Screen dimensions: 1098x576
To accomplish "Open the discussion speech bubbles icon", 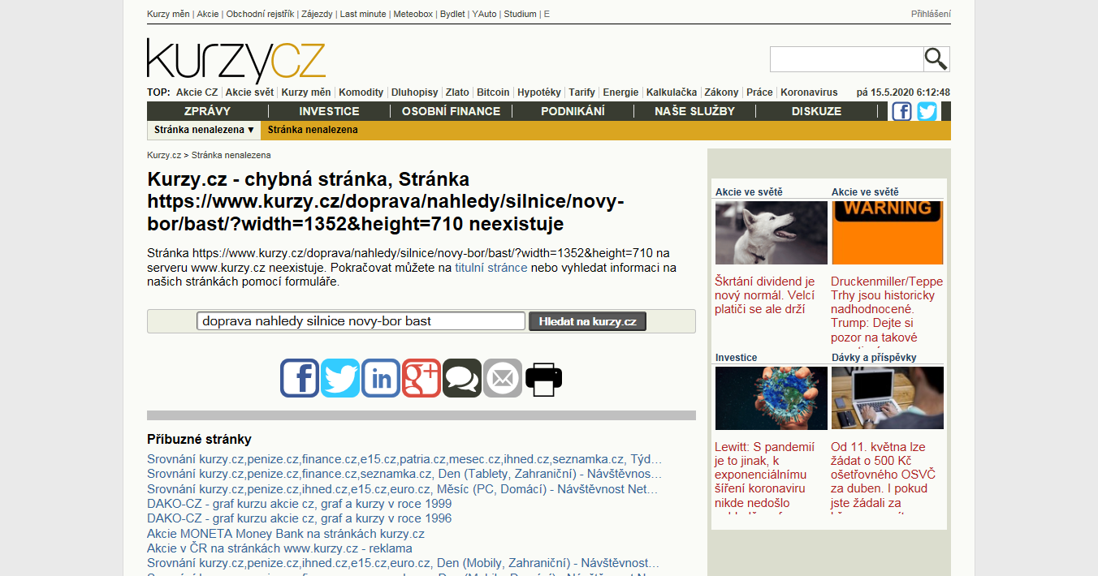I will point(462,378).
